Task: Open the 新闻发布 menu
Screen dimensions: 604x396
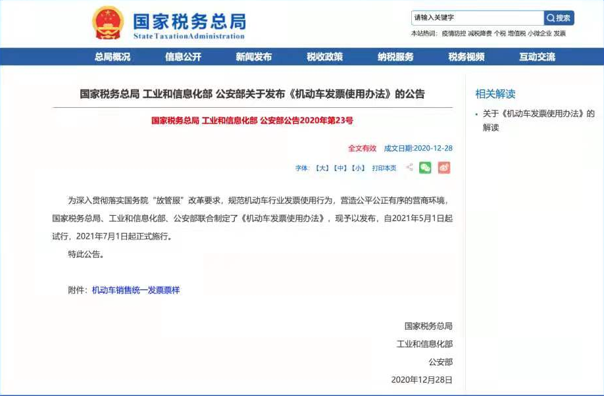Action: pyautogui.click(x=254, y=57)
